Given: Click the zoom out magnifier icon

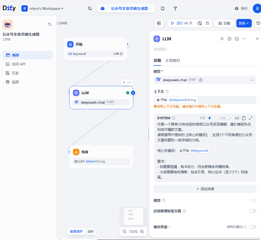Looking at the screenshot, I should tap(125, 232).
